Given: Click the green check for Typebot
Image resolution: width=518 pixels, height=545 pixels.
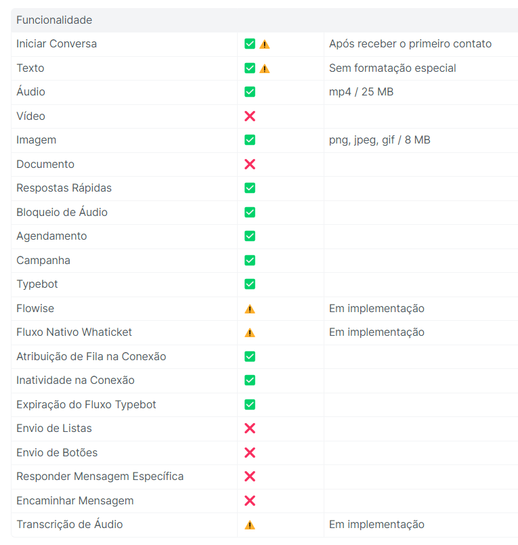Looking at the screenshot, I should pos(250,284).
